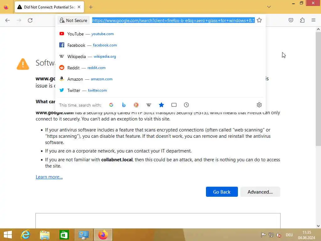Image resolution: width=321 pixels, height=241 pixels.
Task: Search this time with Google
Action: [x=111, y=105]
